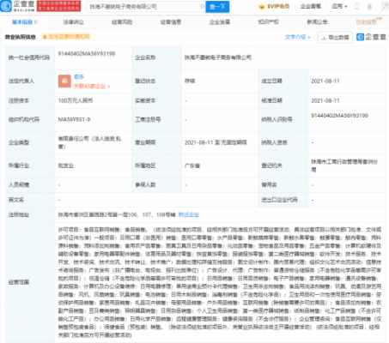This screenshot has width=389, height=343.
Task: Click the mobile phone icon in the header
Action: click(357, 6)
